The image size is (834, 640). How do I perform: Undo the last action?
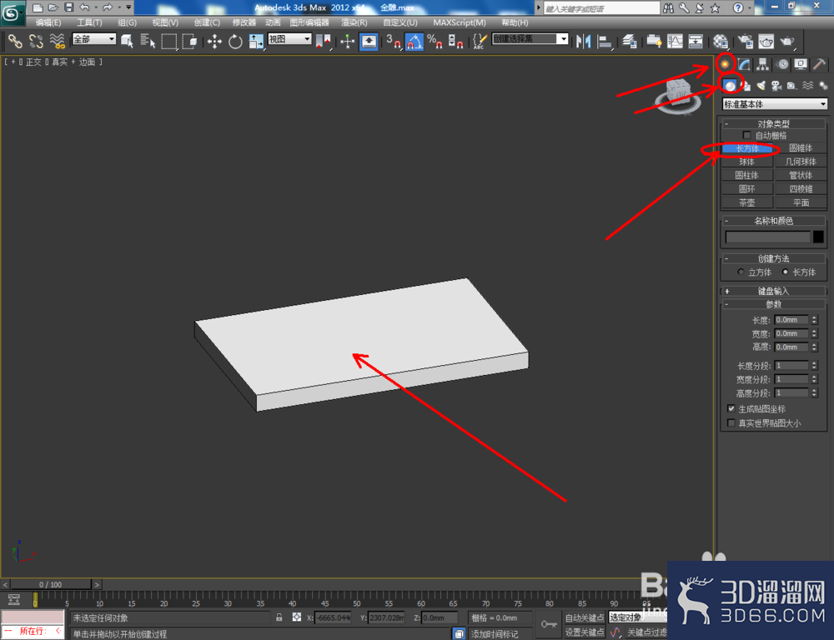[84, 7]
